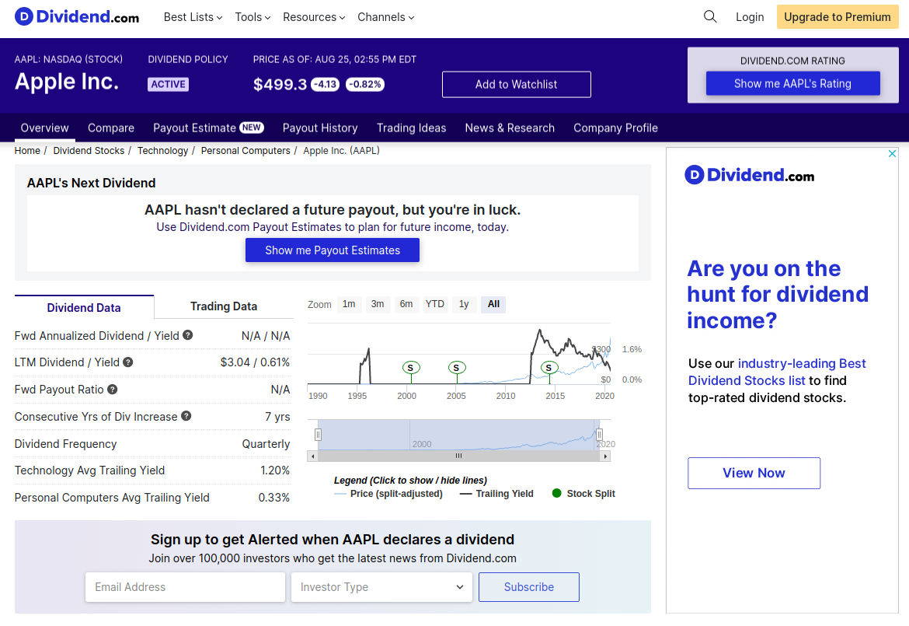The width and height of the screenshot is (909, 626).
Task: Click the -0.82% price change badge
Action: pos(365,84)
